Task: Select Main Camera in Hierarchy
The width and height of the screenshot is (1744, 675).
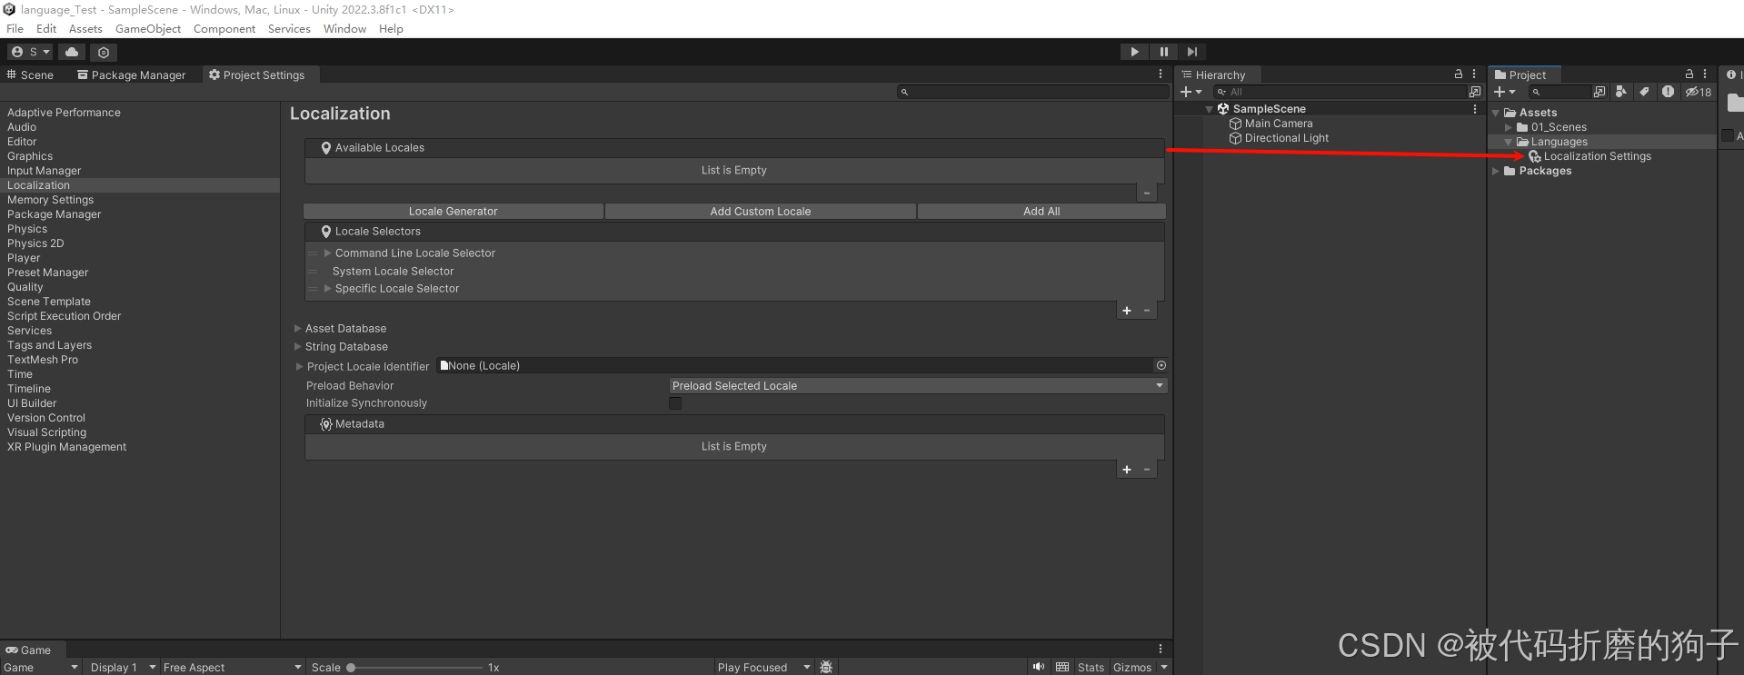Action: tap(1279, 124)
